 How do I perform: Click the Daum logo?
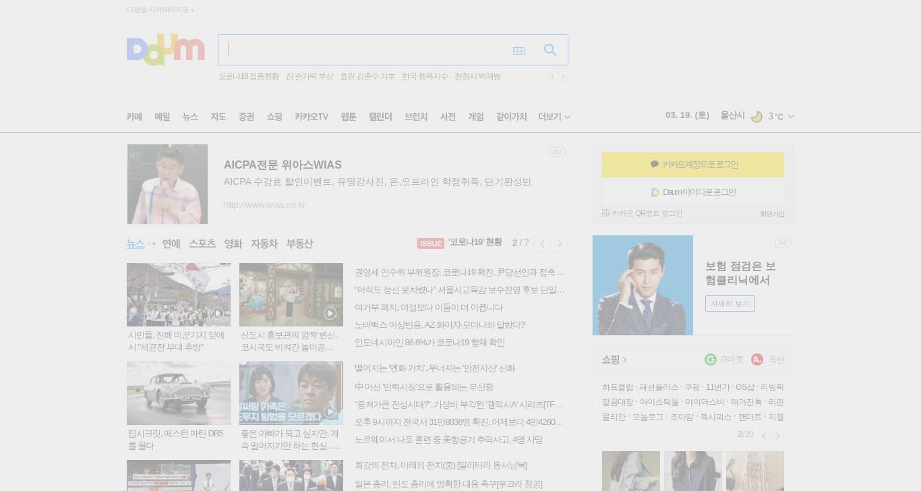coord(165,50)
